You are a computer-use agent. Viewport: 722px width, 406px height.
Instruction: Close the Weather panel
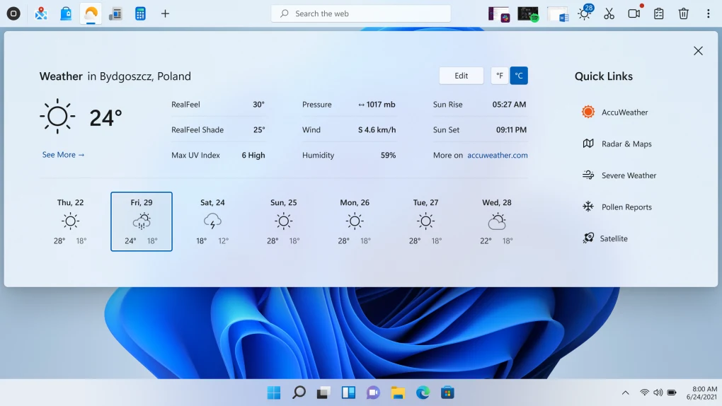pyautogui.click(x=698, y=51)
